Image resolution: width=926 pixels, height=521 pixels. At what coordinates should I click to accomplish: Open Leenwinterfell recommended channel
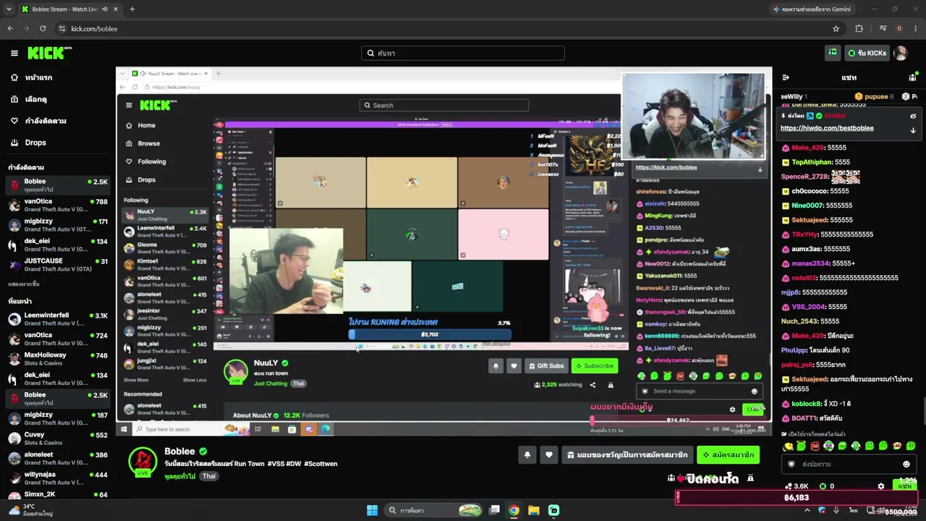pyautogui.click(x=58, y=319)
